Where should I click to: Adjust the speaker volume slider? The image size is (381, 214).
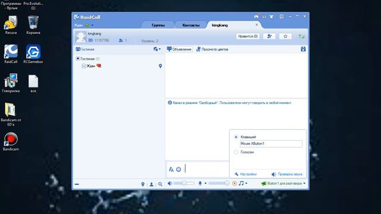[184, 183]
